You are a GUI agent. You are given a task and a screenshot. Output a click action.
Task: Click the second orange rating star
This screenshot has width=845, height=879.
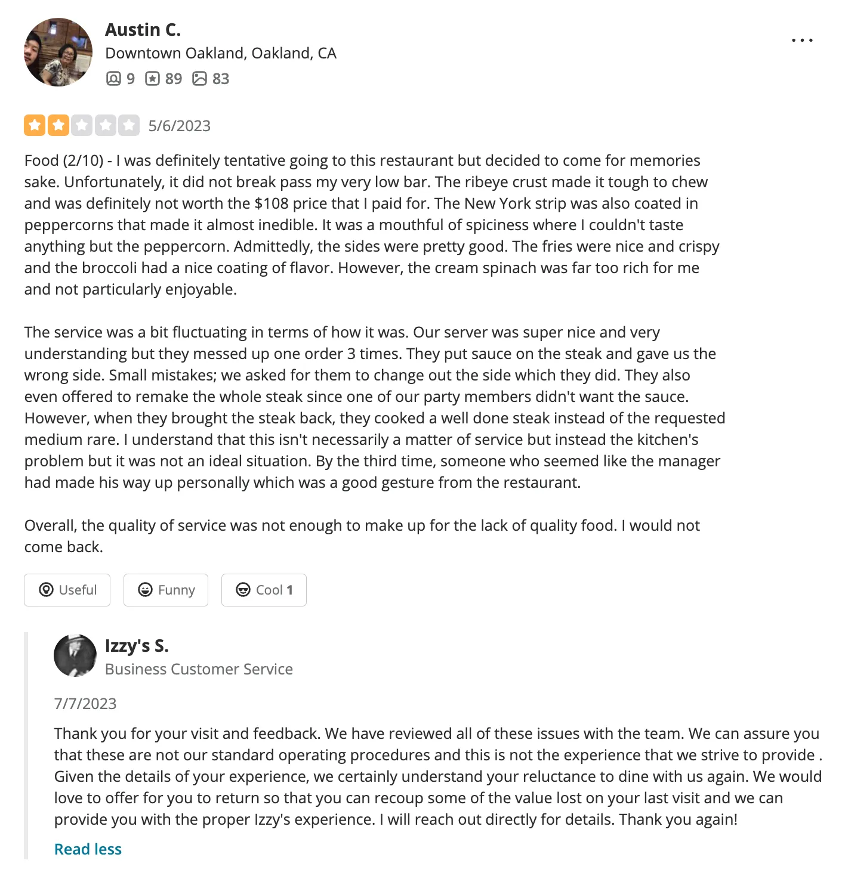(58, 125)
